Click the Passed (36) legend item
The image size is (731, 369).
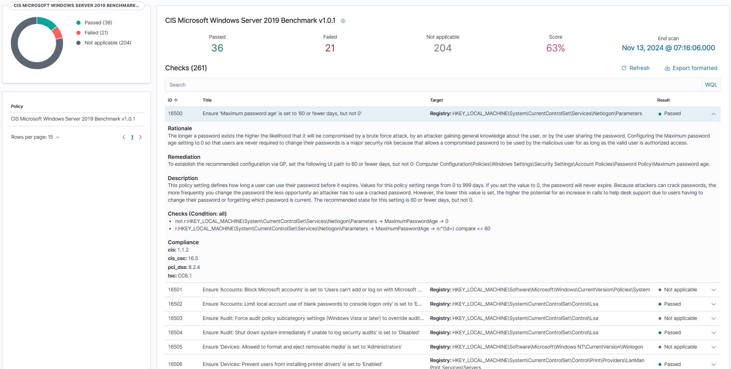pos(94,23)
